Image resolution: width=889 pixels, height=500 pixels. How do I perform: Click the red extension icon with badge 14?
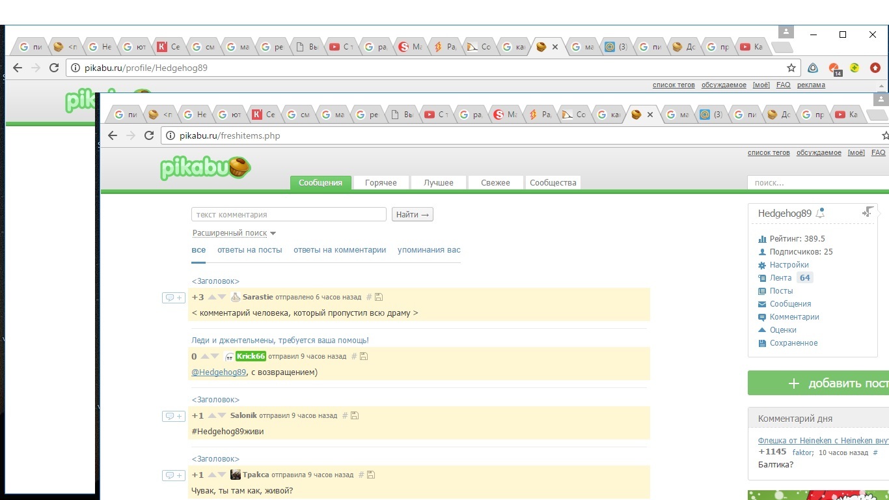tap(834, 68)
